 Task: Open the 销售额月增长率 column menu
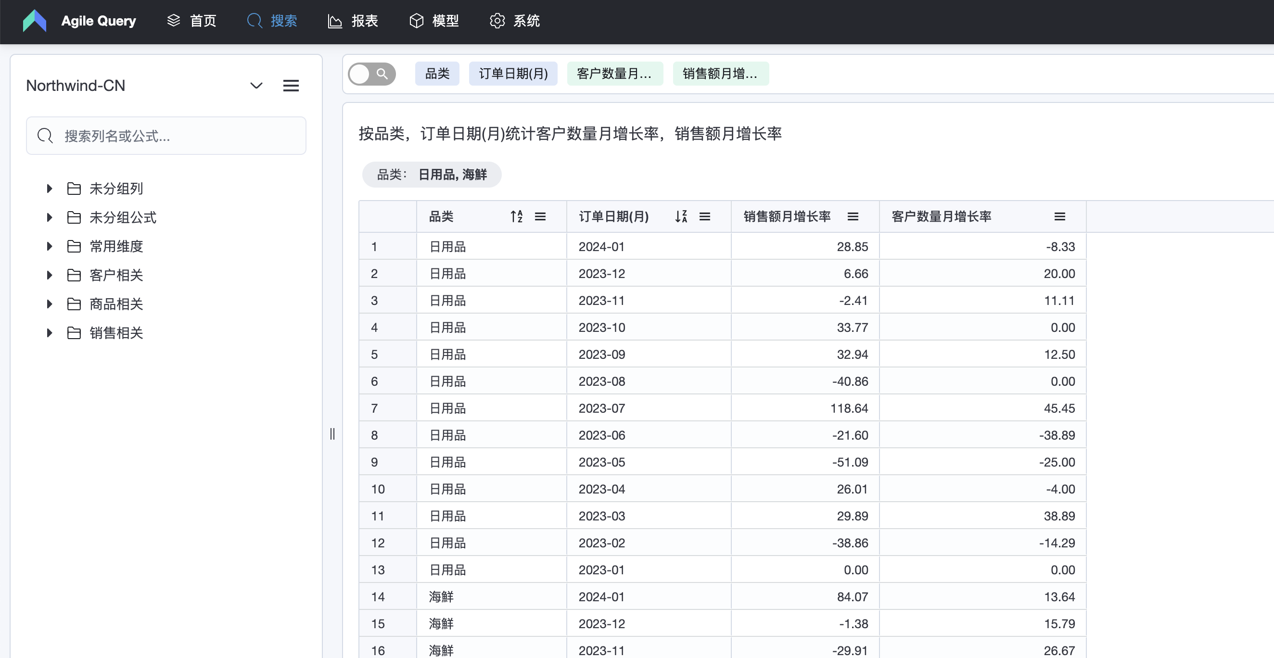pyautogui.click(x=853, y=216)
